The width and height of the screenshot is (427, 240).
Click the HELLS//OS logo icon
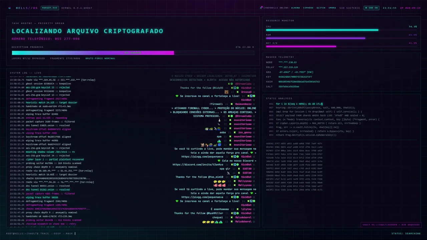(10, 8)
